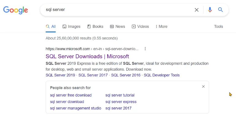This screenshot has height=118, width=236.
Task: Search for sql server express
Action: [x=121, y=102]
